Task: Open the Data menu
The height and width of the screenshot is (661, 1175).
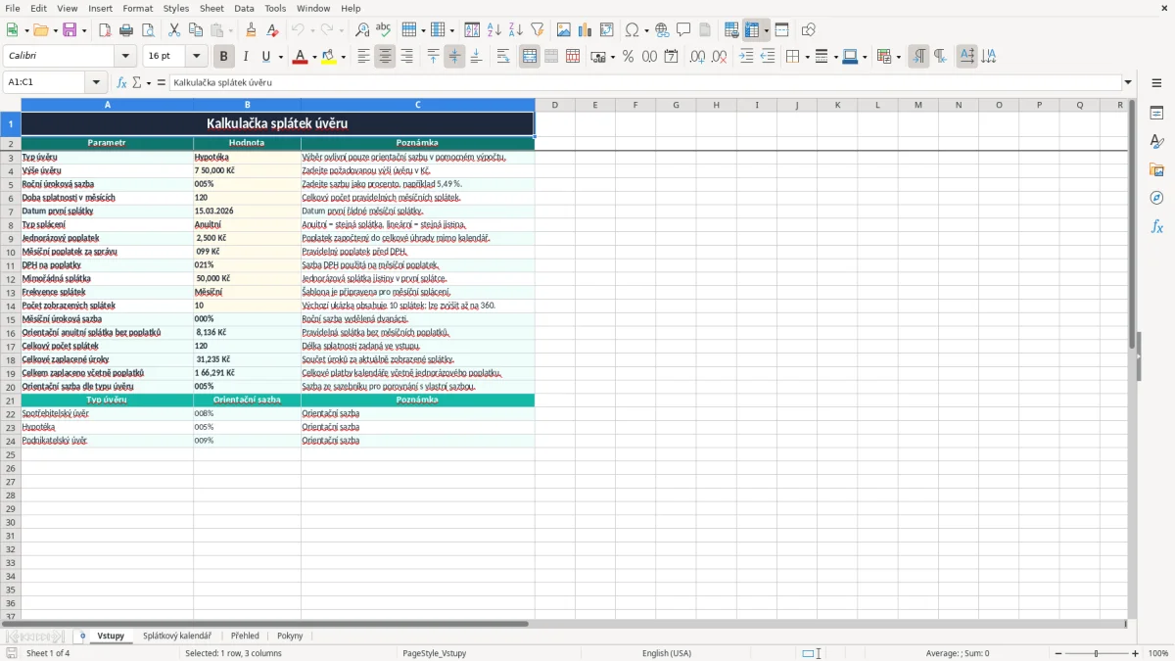Action: (244, 8)
